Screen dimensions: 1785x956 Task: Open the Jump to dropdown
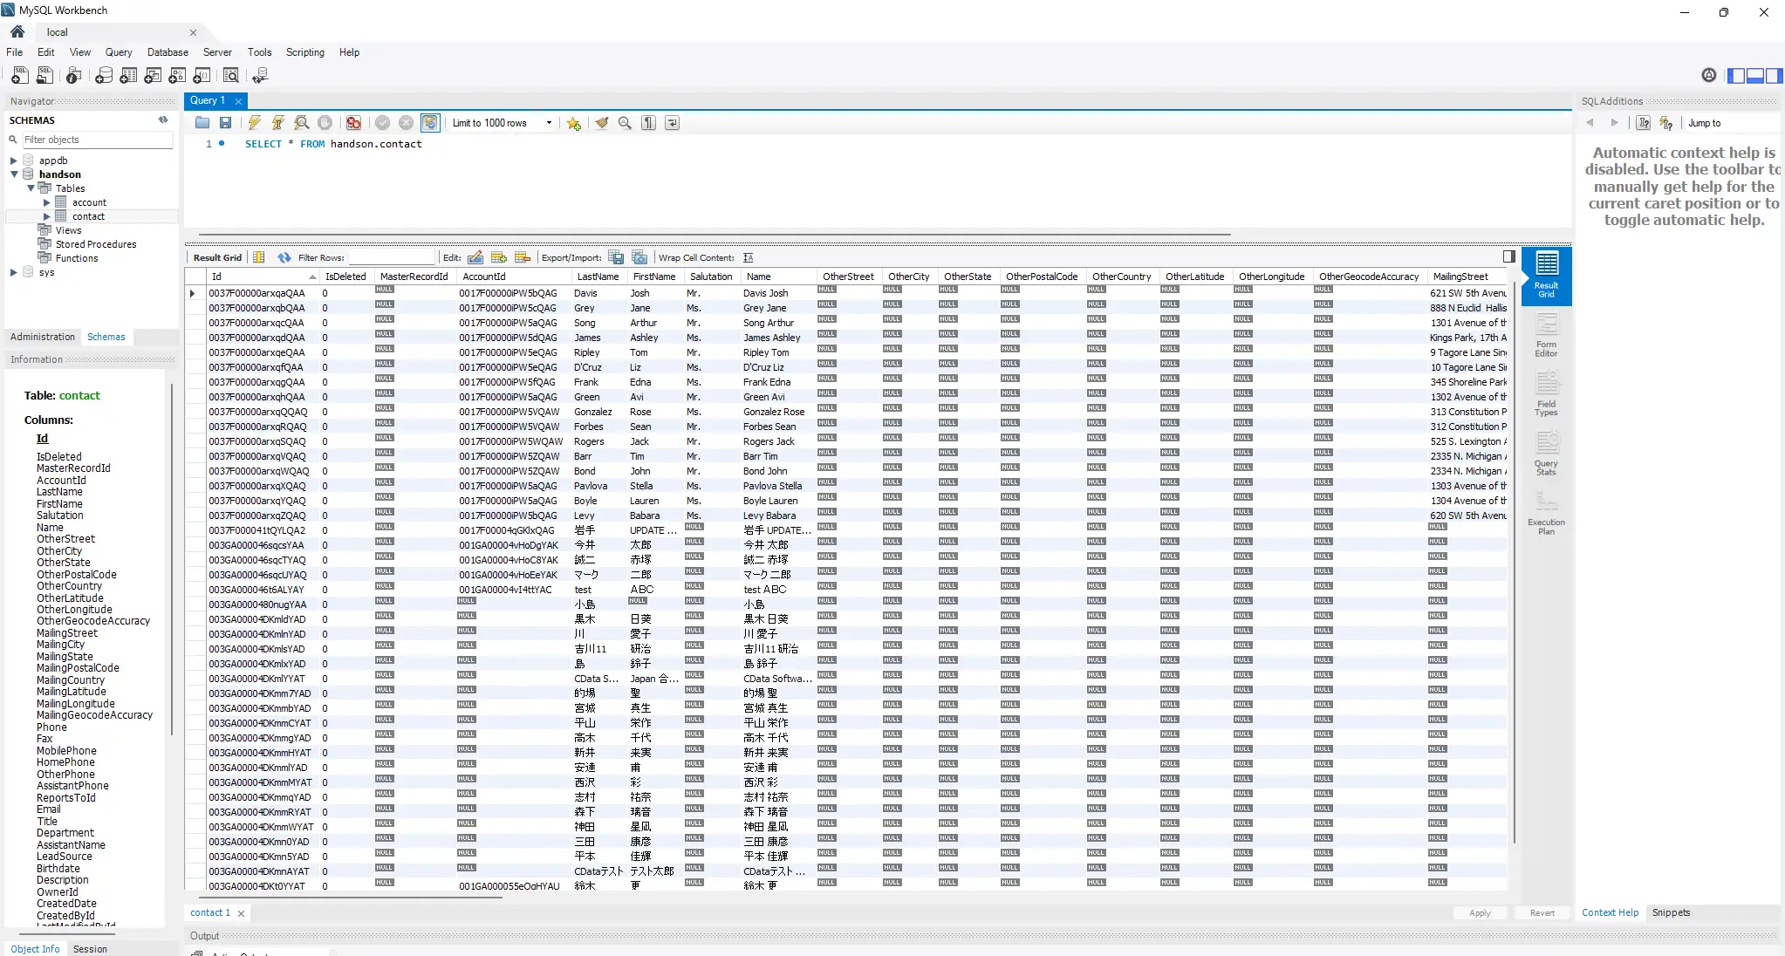tap(1731, 123)
